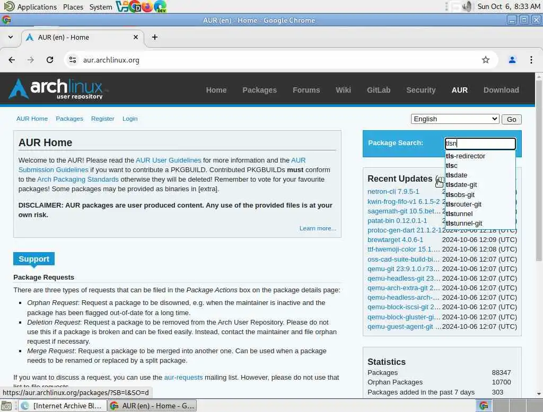543x412 pixels.
Task: Open Download in the Arch navbar
Action: click(501, 90)
